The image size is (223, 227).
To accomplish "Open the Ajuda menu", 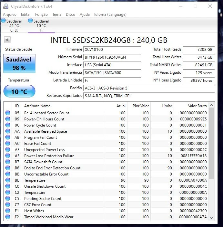I will 85,14.
